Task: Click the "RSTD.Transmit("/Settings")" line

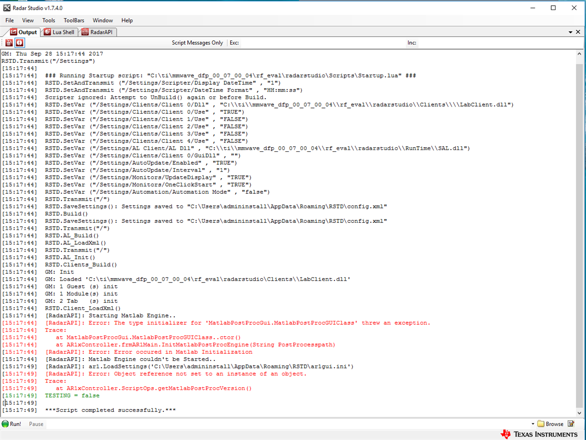Action: tap(49, 61)
